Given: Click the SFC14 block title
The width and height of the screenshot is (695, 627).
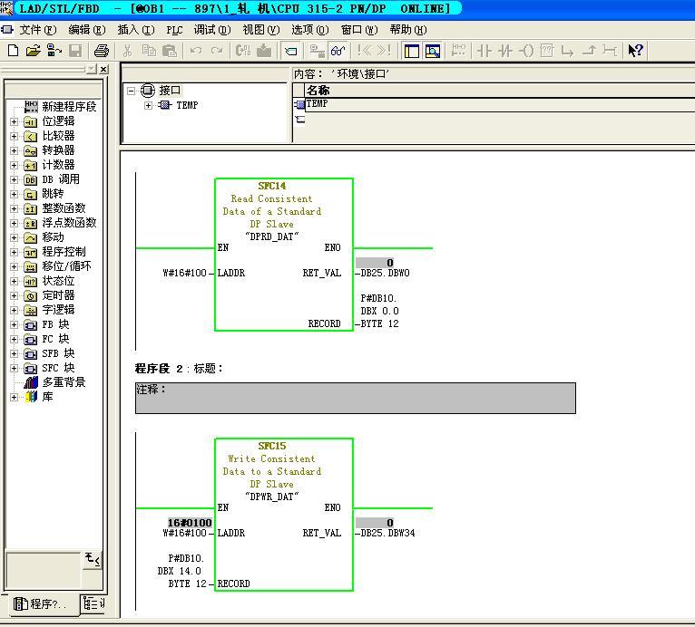Looking at the screenshot, I should (x=271, y=186).
